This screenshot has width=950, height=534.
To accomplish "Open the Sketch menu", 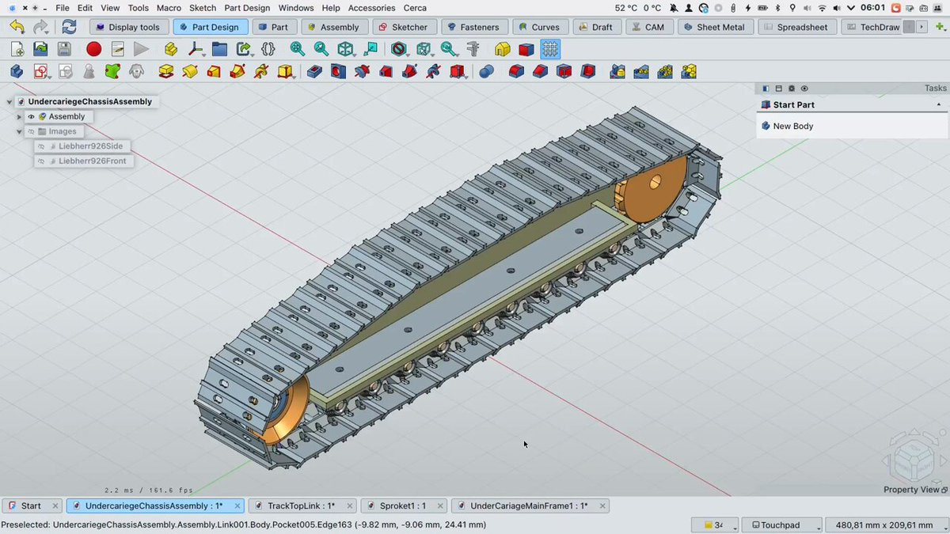I will [203, 8].
